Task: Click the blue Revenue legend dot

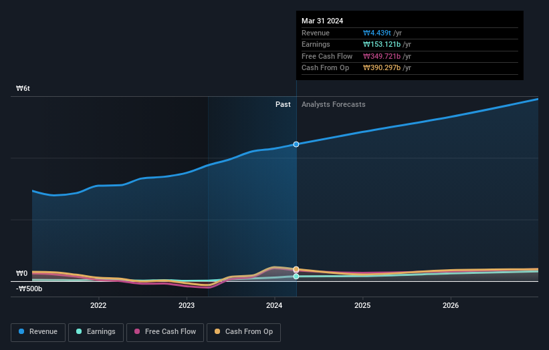Action: pyautogui.click(x=21, y=331)
